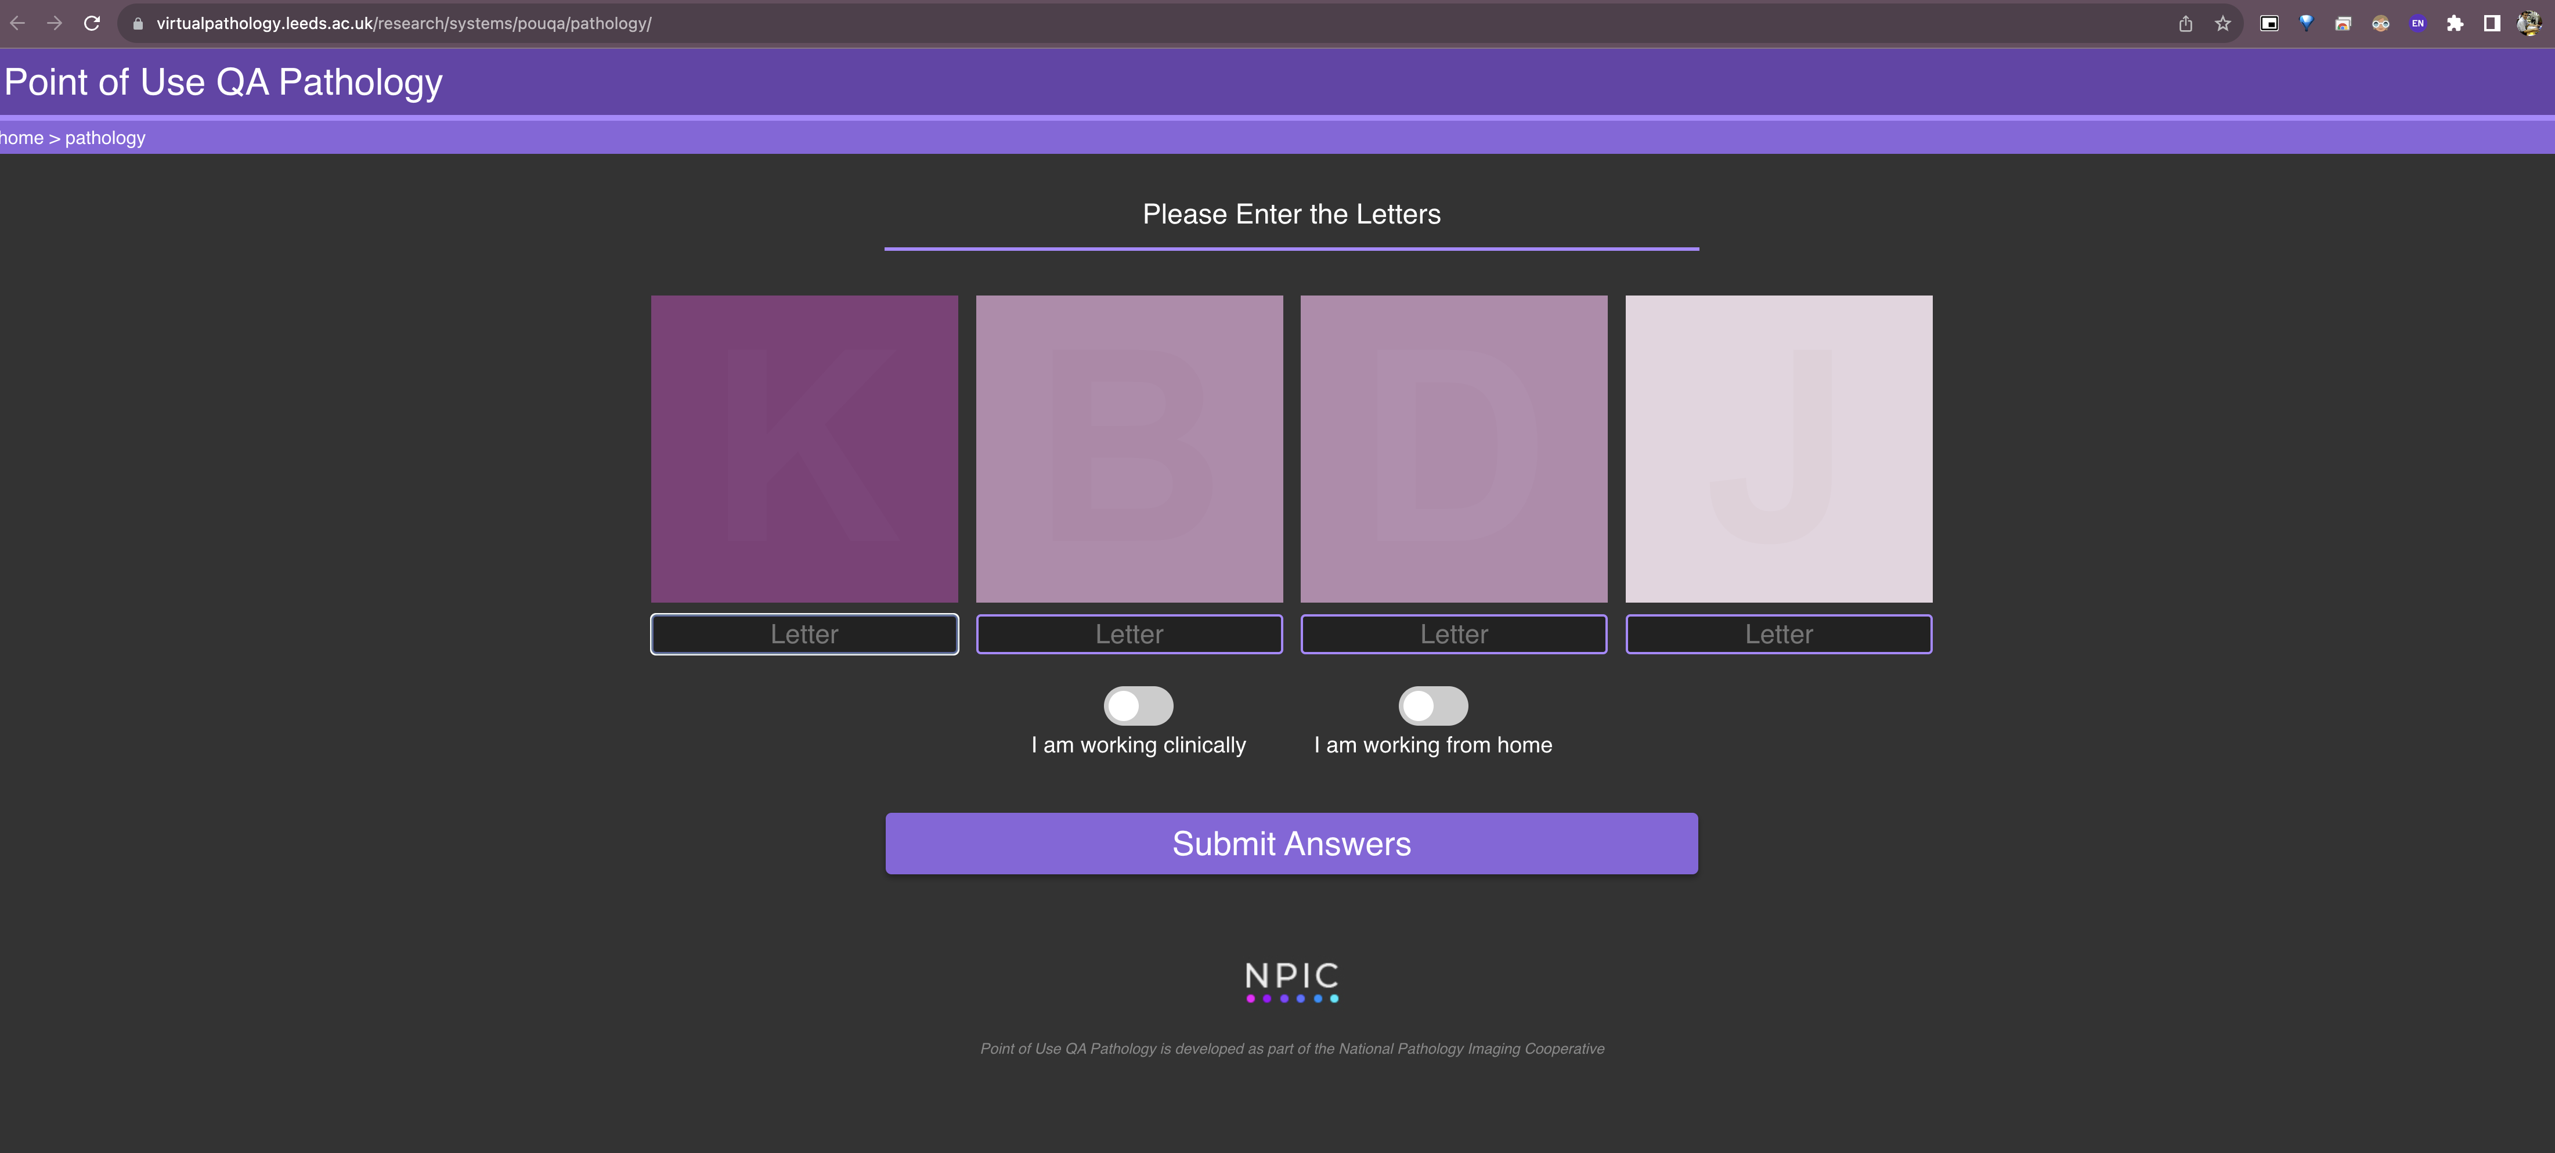2555x1153 pixels.
Task: Click the browser reload icon
Action: click(92, 23)
